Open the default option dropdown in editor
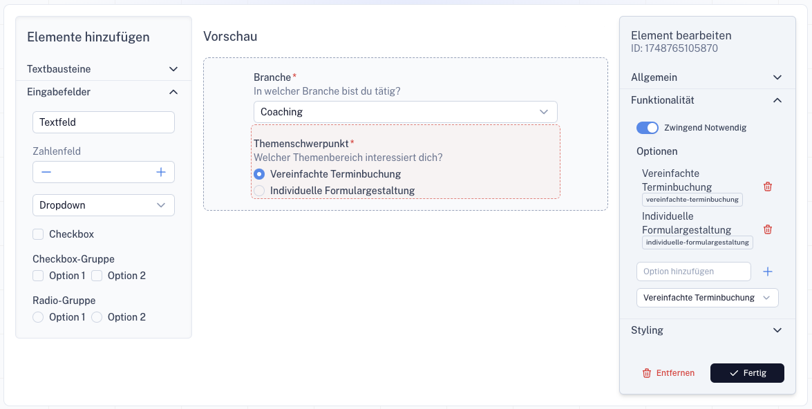This screenshot has width=812, height=409. click(x=707, y=298)
